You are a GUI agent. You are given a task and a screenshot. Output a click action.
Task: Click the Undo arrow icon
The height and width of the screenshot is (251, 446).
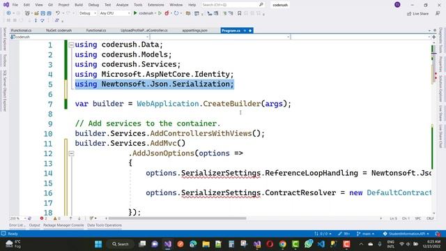point(58,13)
